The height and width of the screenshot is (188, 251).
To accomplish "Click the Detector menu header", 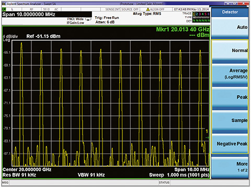I will tap(230, 12).
